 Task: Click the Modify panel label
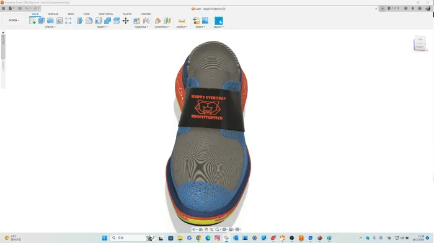tap(102, 27)
